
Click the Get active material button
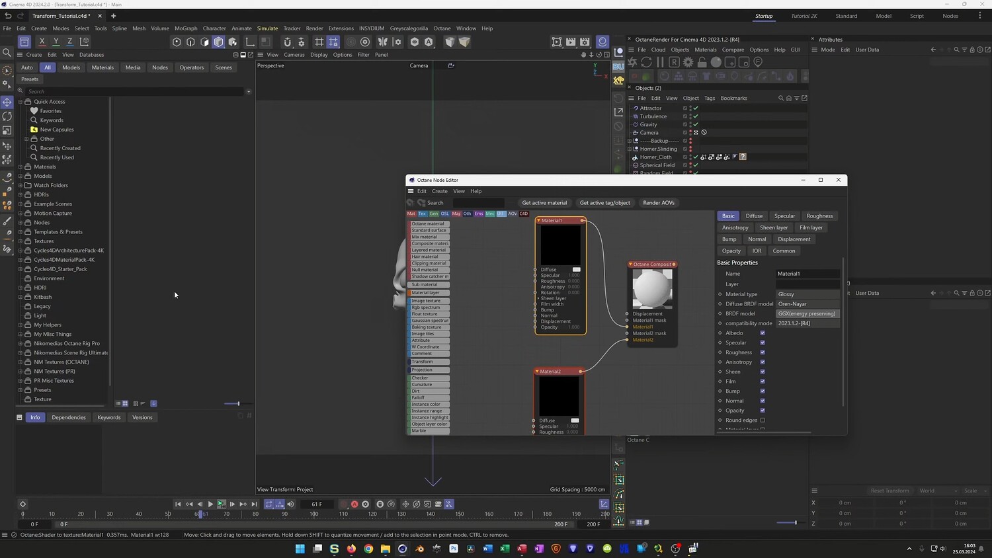pyautogui.click(x=544, y=203)
